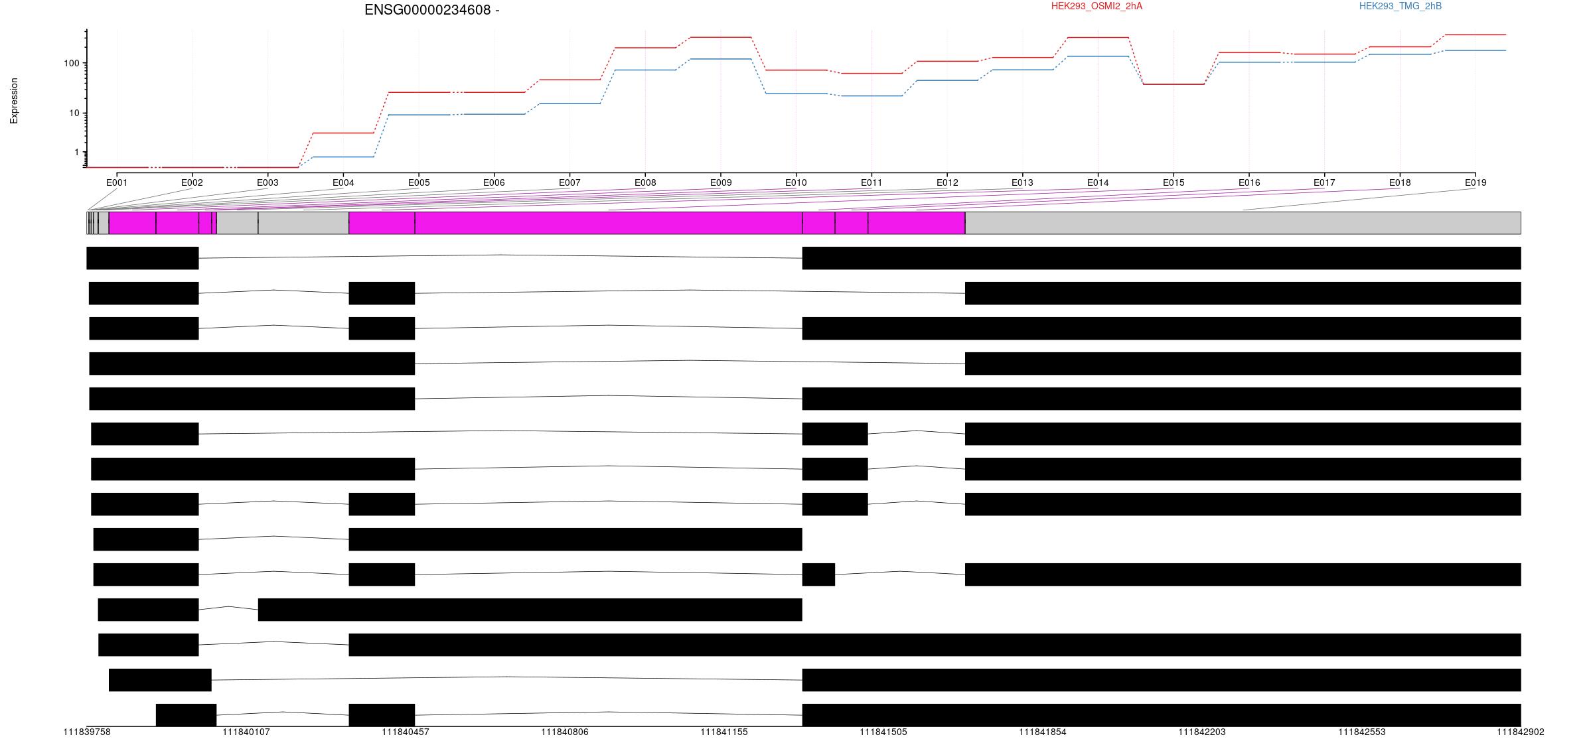Click exon label E011
This screenshot has height=743, width=1593.
(872, 182)
